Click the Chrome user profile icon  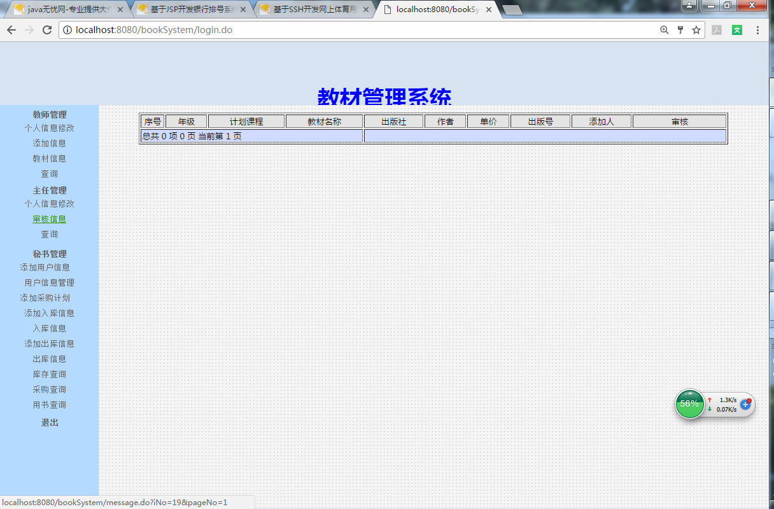pos(690,5)
